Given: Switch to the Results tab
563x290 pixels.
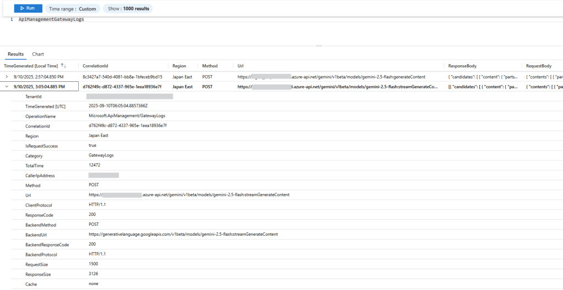Looking at the screenshot, I should pos(15,54).
